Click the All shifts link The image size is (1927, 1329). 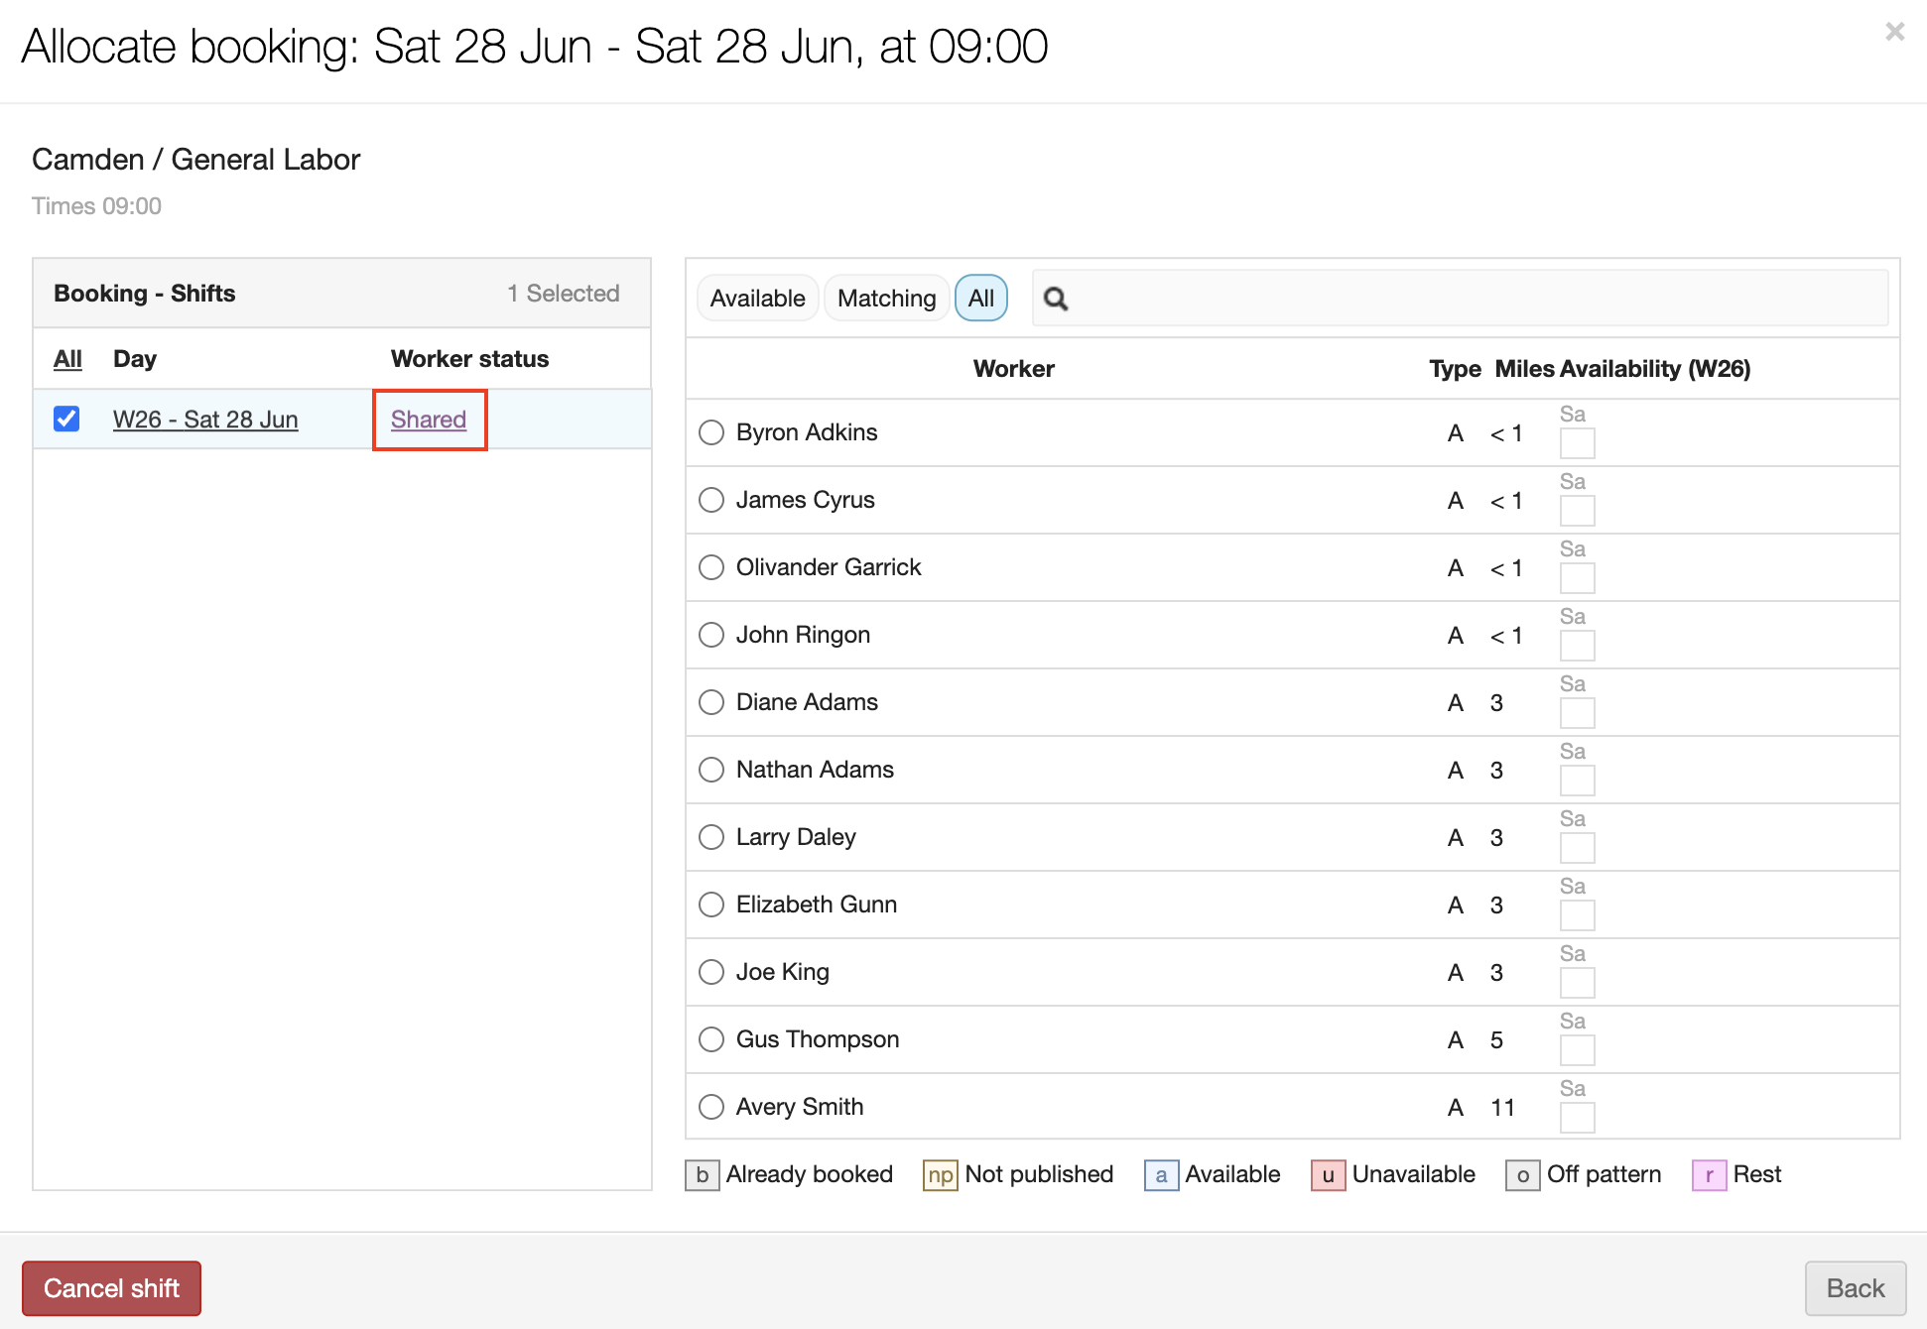67,359
